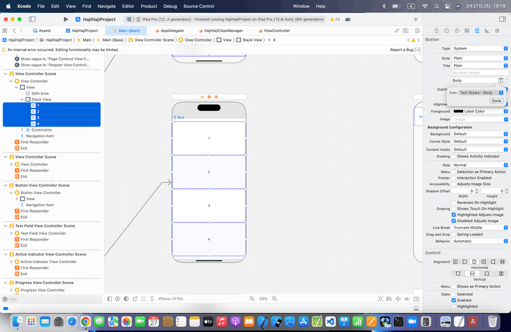Open the Connections inspector icon
The height and width of the screenshot is (332, 511).
click(497, 31)
